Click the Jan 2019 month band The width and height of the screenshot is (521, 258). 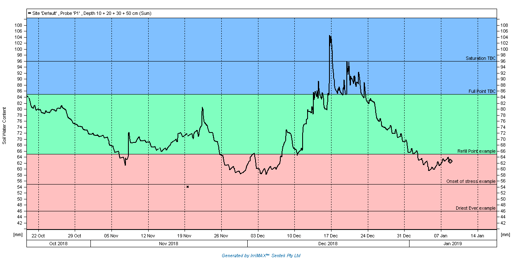(452, 244)
